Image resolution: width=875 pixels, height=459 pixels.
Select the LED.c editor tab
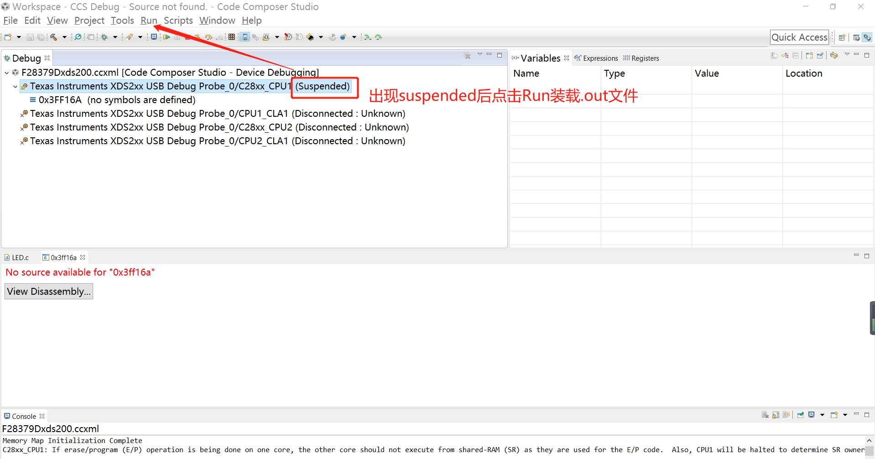[x=20, y=257]
